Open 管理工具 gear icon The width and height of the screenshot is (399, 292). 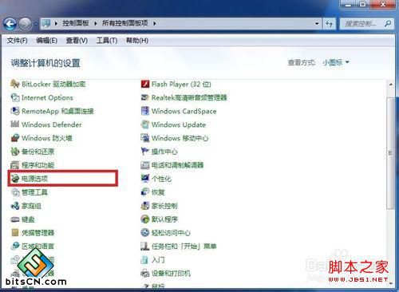(15, 192)
